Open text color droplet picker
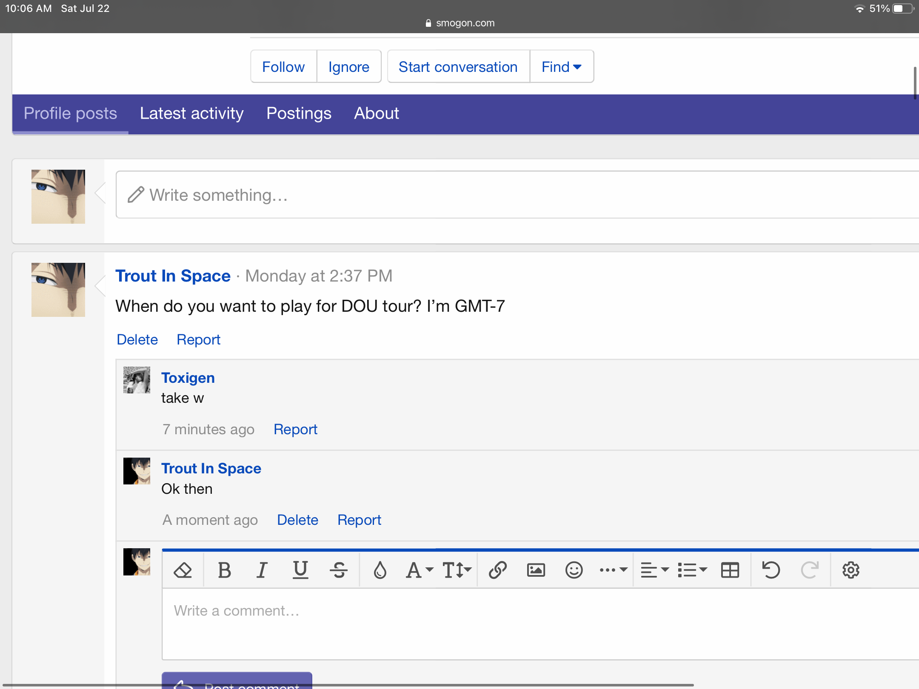This screenshot has height=689, width=919. point(380,570)
